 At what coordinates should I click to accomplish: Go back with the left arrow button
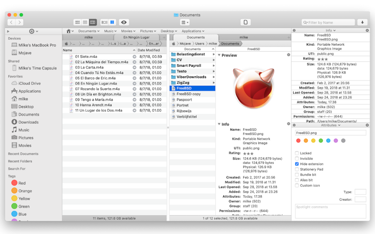11,23
